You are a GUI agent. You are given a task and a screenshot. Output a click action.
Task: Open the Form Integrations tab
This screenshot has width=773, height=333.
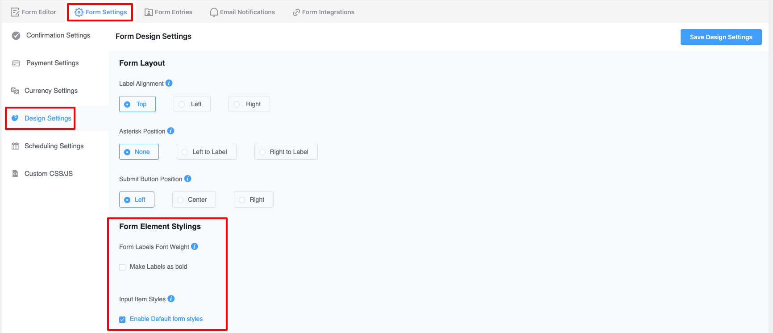pos(324,12)
